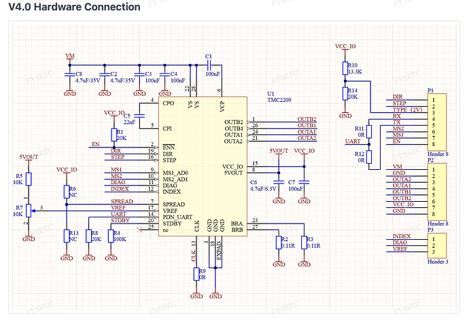This screenshot has height=320, width=469.
Task: Click the PDN_UART pin name
Action: click(177, 217)
